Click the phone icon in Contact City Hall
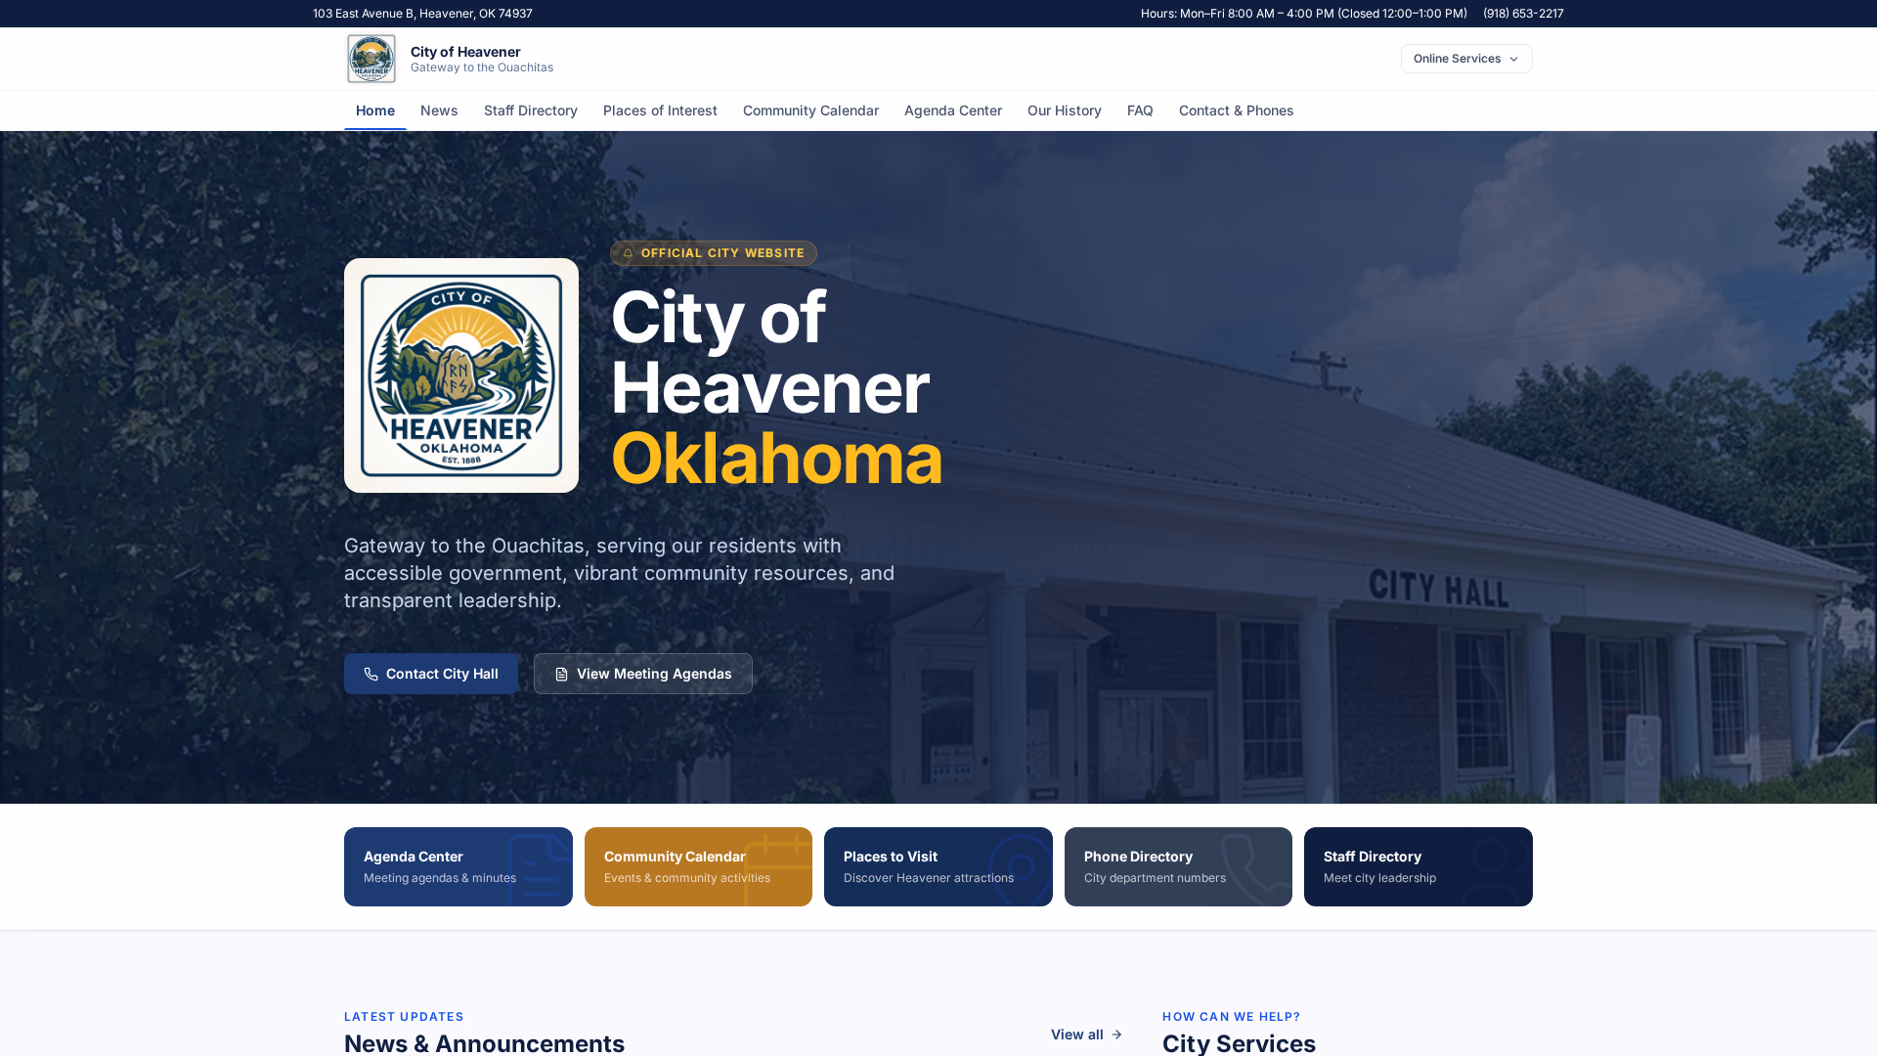The height and width of the screenshot is (1056, 1877). click(371, 675)
